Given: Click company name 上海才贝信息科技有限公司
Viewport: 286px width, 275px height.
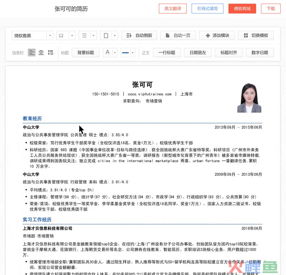Looking at the screenshot, I should click(x=47, y=228).
